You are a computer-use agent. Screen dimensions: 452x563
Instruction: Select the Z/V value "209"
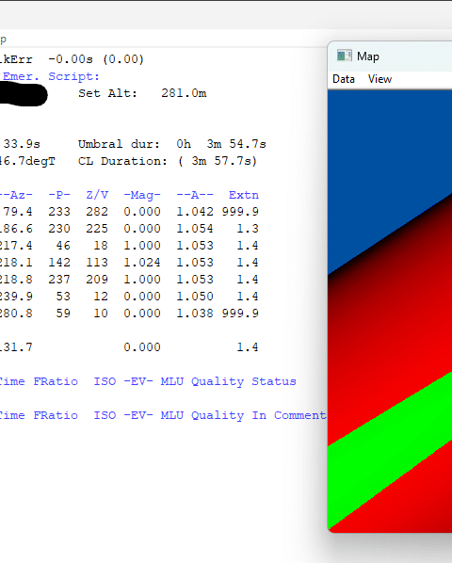[97, 280]
